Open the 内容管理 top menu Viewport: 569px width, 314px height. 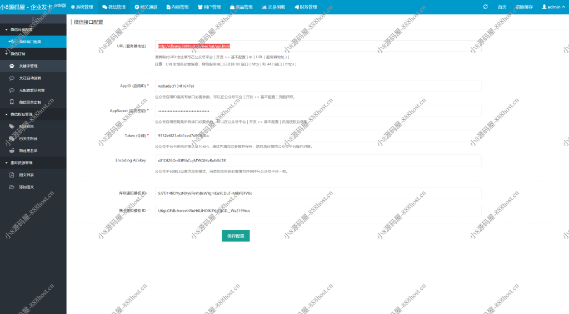(x=177, y=7)
